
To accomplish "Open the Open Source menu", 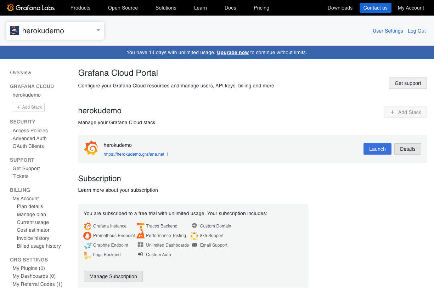I will pos(123,8).
